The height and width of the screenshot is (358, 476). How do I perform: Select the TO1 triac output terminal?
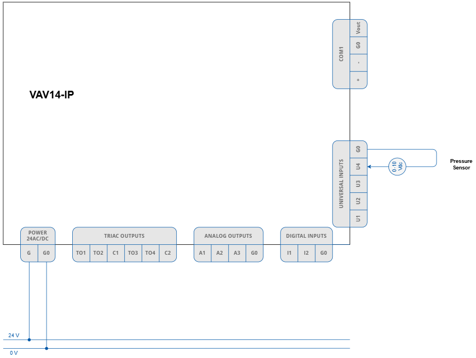click(81, 253)
